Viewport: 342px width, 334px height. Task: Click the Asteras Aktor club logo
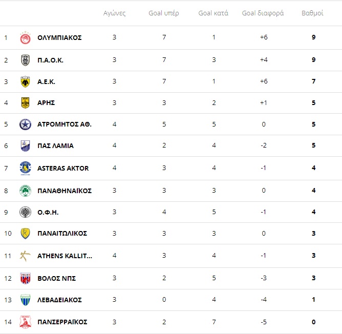click(25, 168)
